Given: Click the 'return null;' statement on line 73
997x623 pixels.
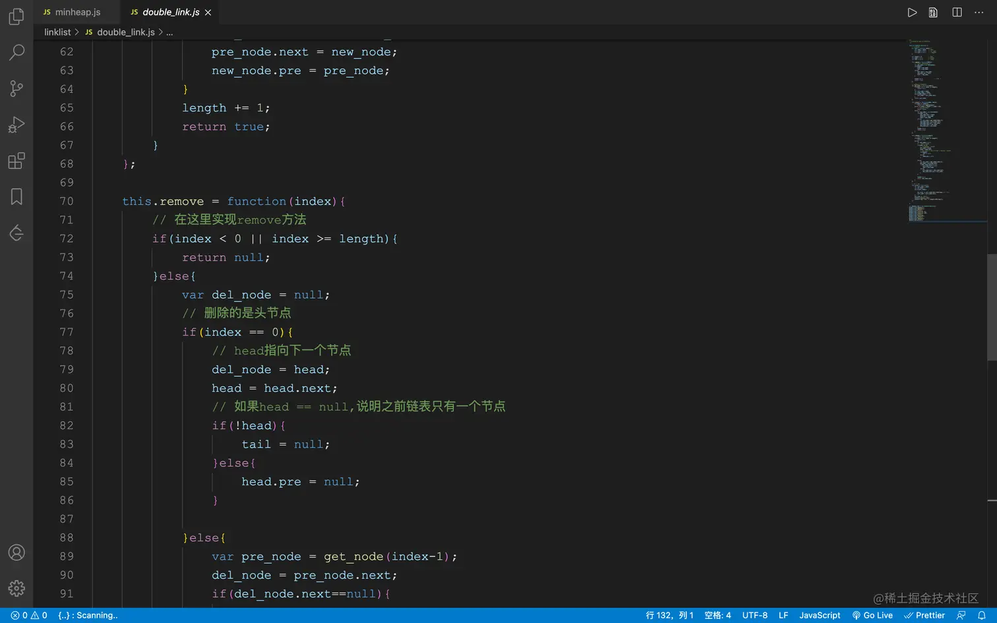Looking at the screenshot, I should (226, 257).
